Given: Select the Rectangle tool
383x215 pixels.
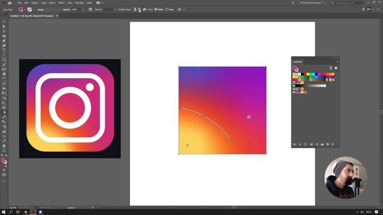Looking at the screenshot, I should (4, 60).
